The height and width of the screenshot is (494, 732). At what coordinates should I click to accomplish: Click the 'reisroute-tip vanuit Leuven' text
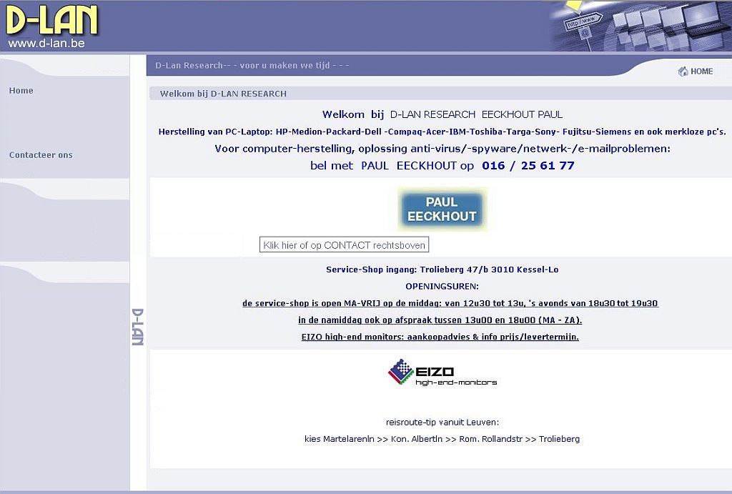click(442, 422)
